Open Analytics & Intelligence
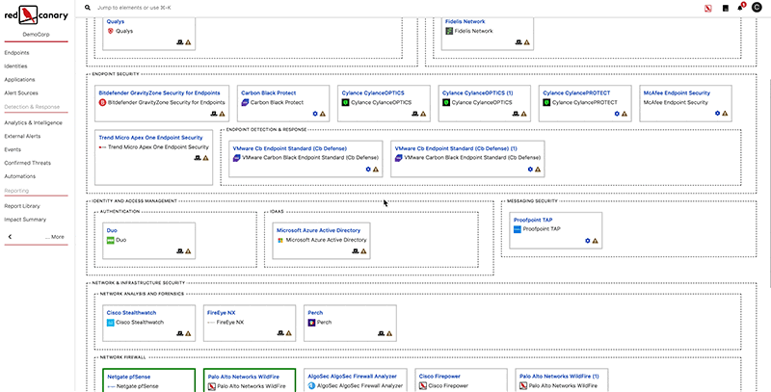This screenshot has width=771, height=392. 34,123
